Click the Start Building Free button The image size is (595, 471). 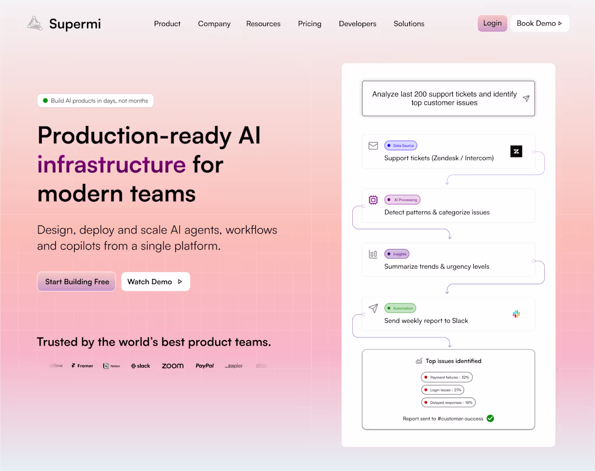tap(76, 281)
